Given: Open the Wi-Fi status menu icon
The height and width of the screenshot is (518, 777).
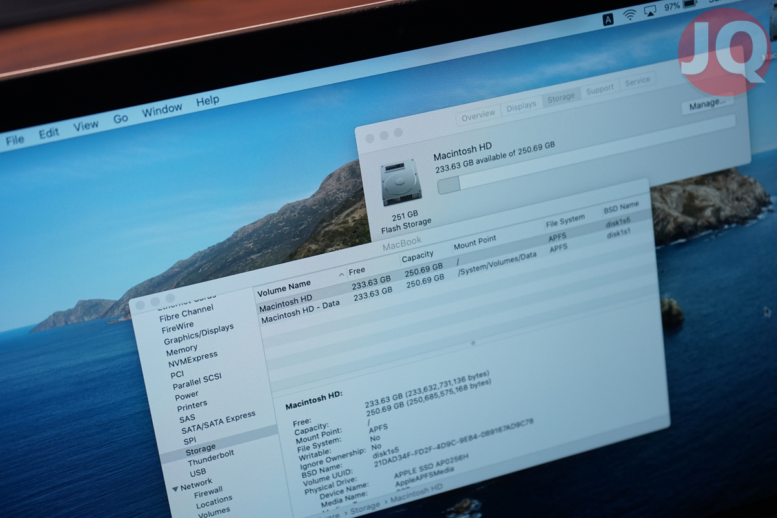Looking at the screenshot, I should 629,14.
